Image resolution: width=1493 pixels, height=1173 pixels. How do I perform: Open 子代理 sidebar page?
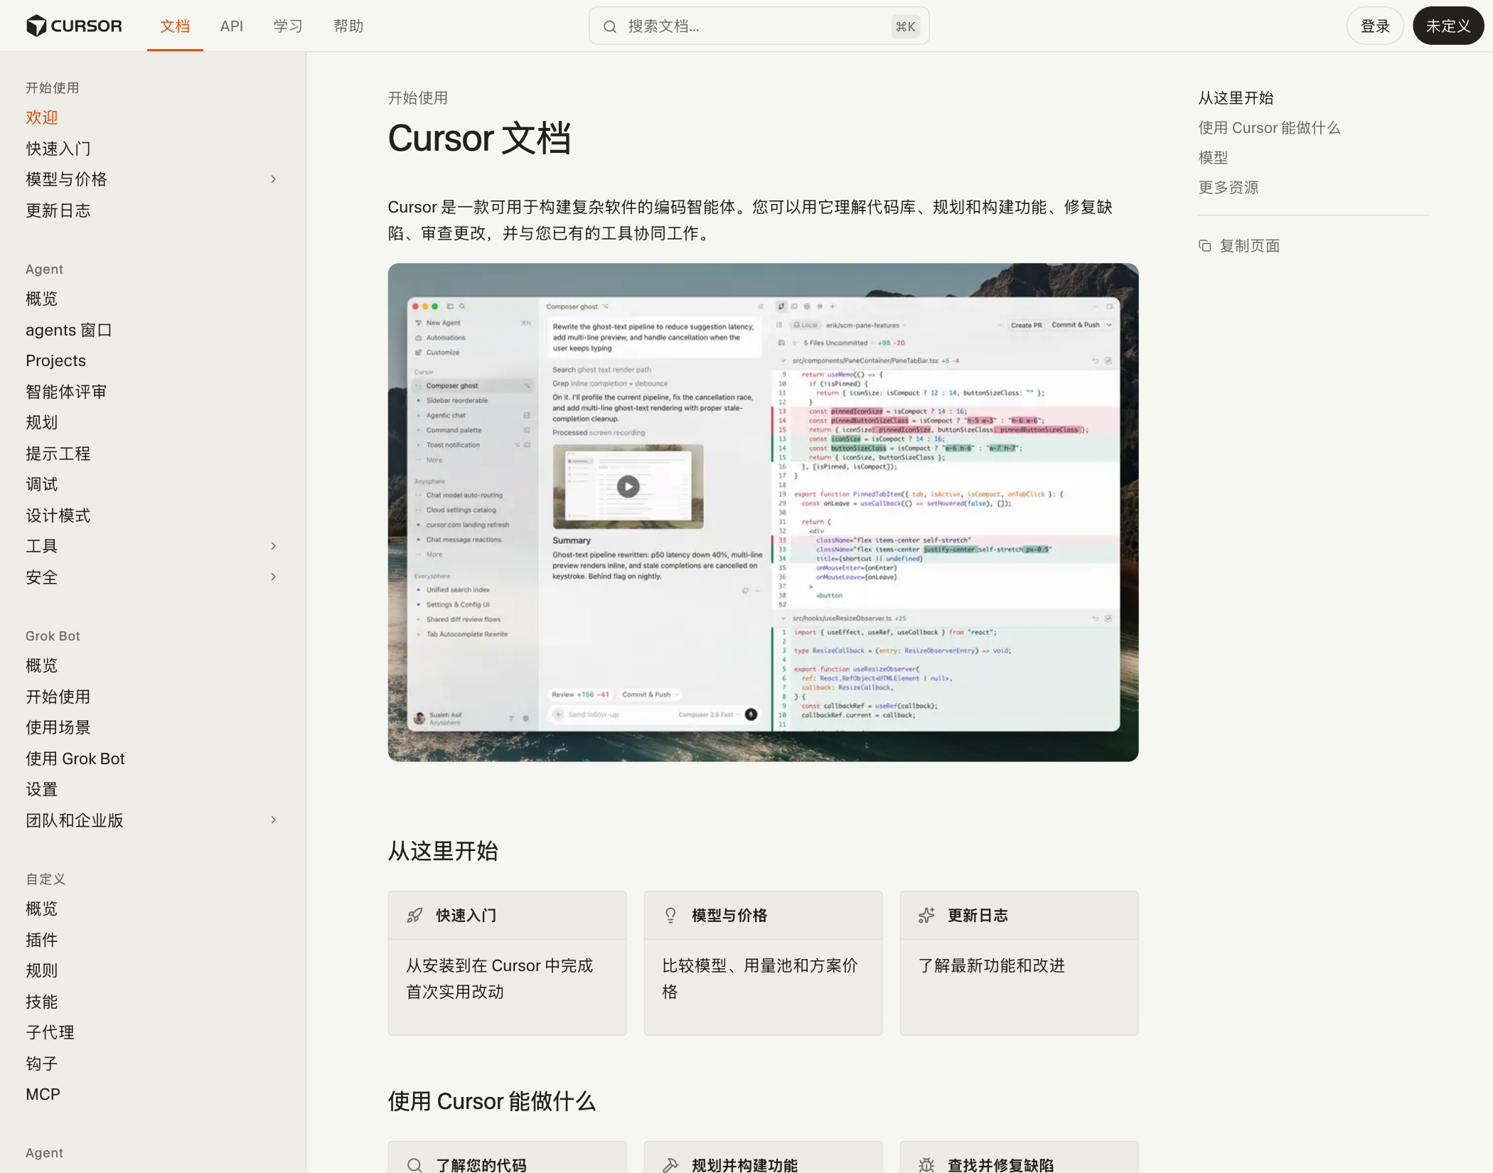(50, 1032)
